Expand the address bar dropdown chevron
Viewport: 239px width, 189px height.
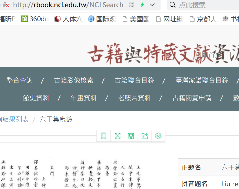[152, 5]
